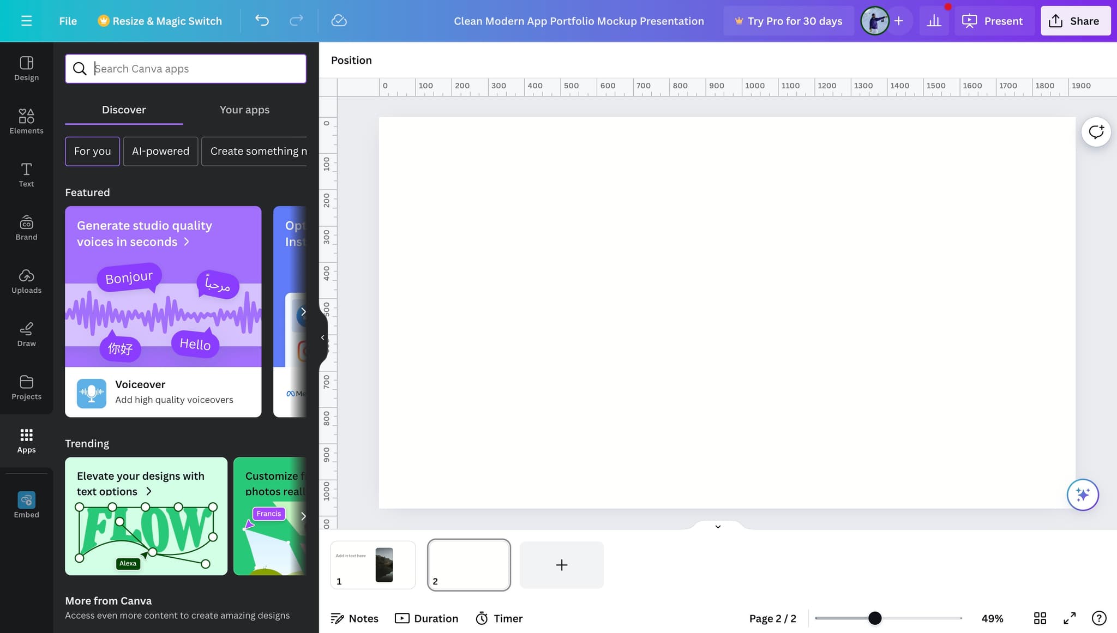Select the Draw tool in sidebar

point(26,334)
